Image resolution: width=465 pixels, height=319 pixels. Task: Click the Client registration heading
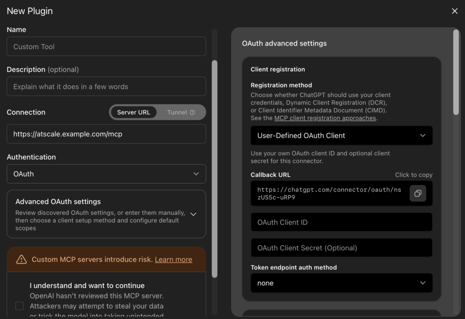point(277,69)
